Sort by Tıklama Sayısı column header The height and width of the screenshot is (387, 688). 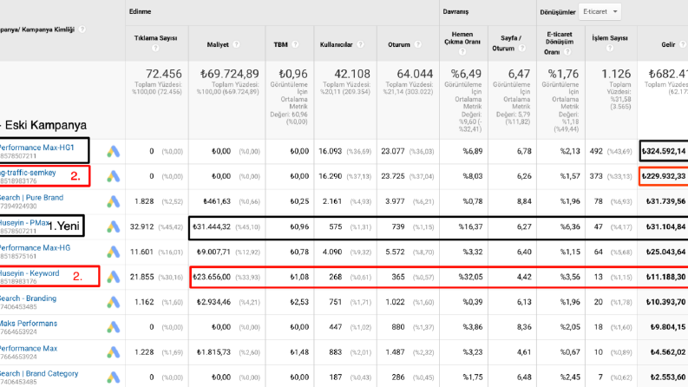(155, 38)
